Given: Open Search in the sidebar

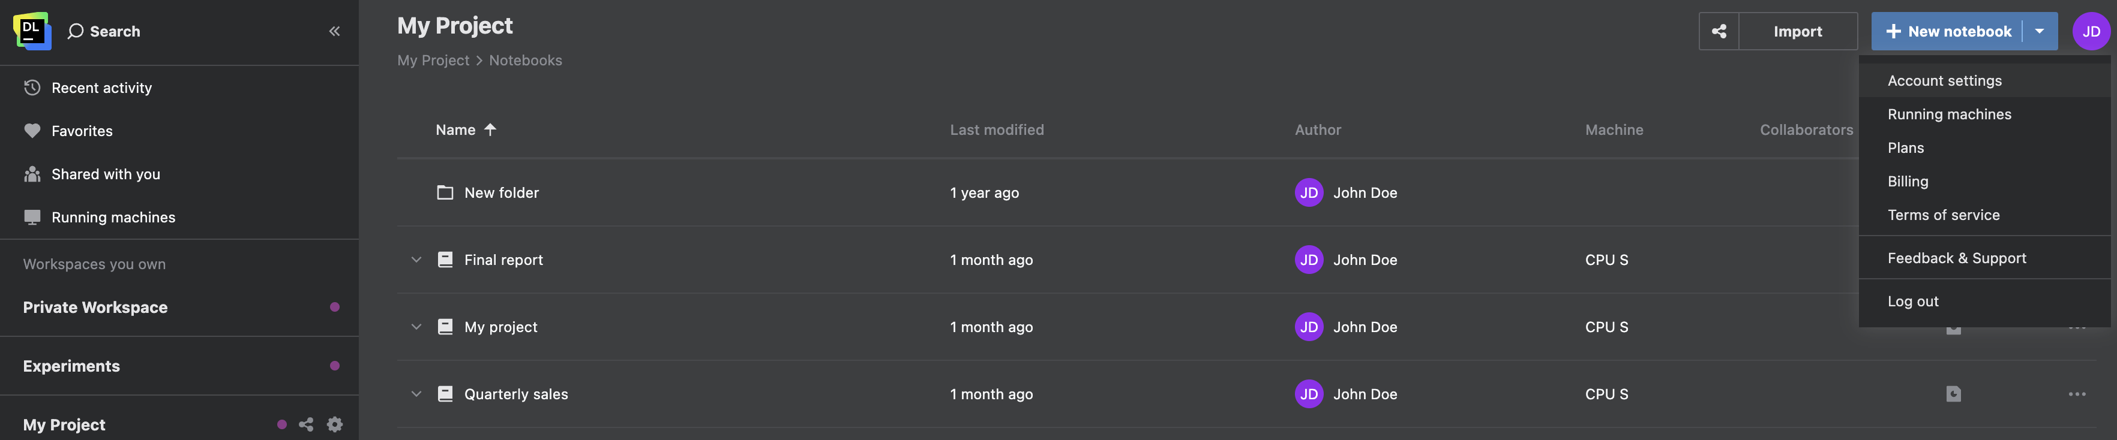Looking at the screenshot, I should tap(104, 31).
